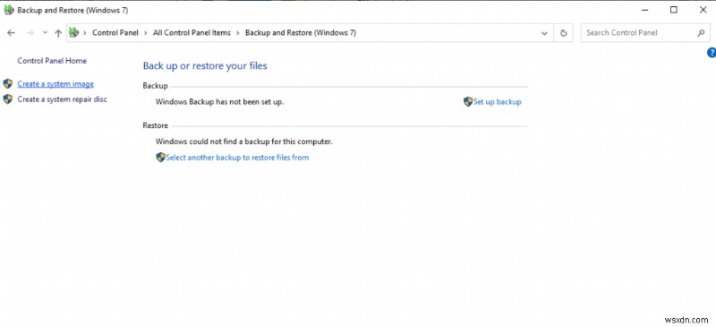Close the Backup and Restore window

[703, 10]
